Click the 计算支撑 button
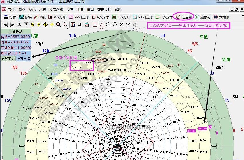This screenshot has height=160, width=244. click(24, 59)
